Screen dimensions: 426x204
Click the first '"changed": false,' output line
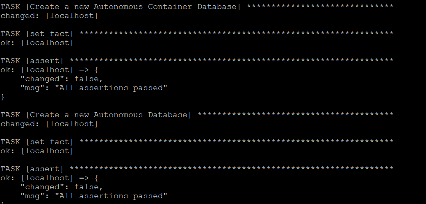[62, 79]
